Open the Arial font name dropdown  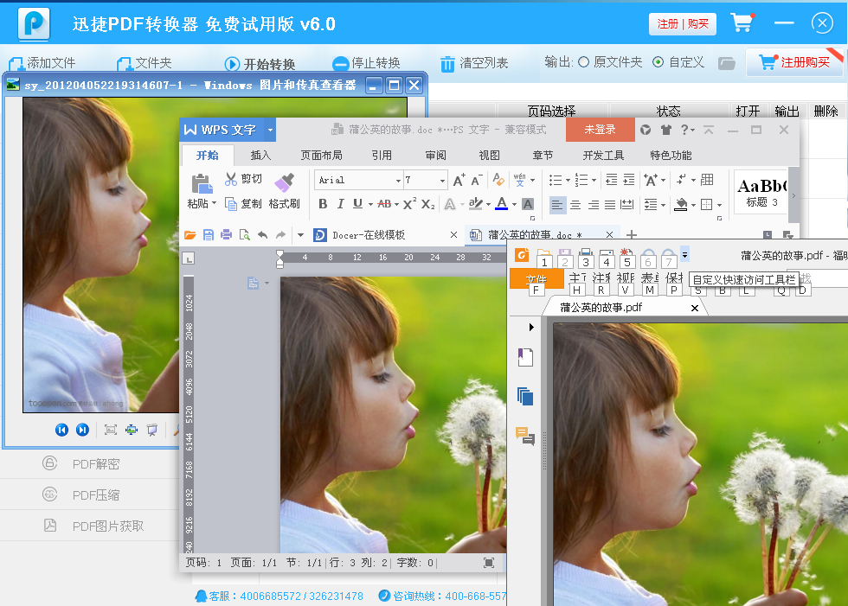(399, 181)
